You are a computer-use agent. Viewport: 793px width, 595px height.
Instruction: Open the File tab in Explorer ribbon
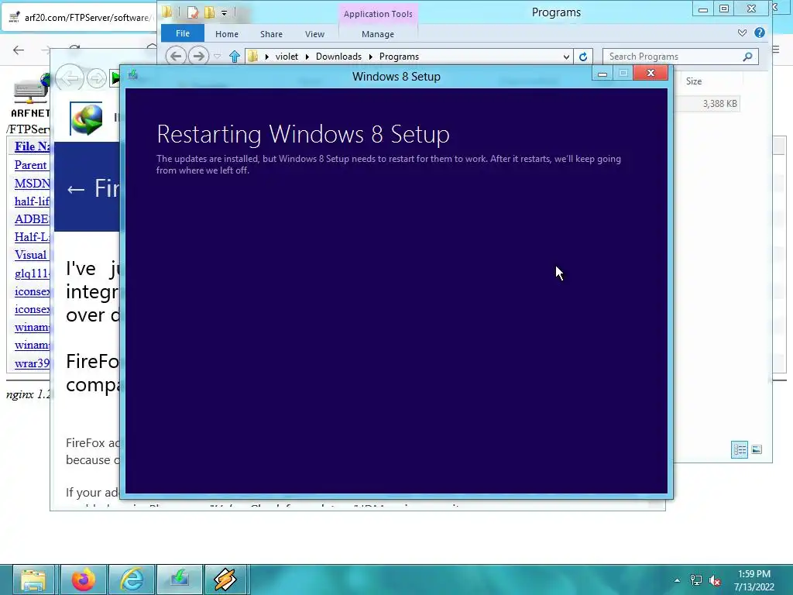pos(183,33)
